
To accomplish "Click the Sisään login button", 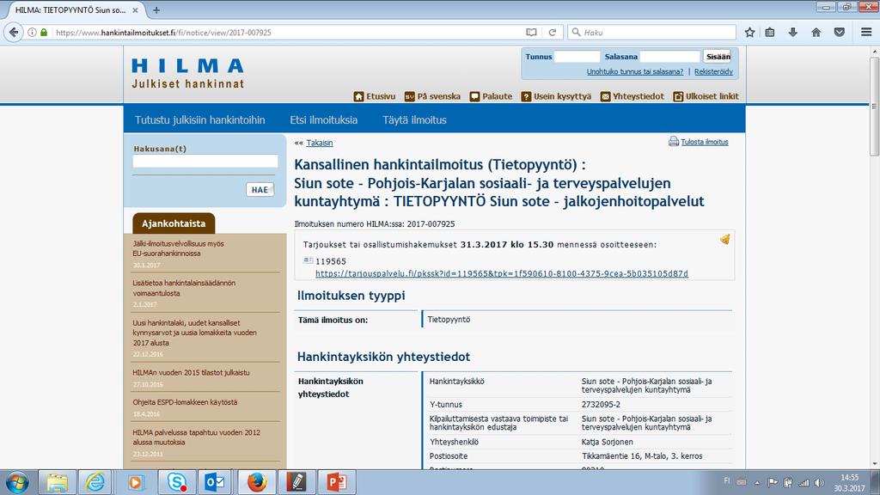I will tap(718, 57).
